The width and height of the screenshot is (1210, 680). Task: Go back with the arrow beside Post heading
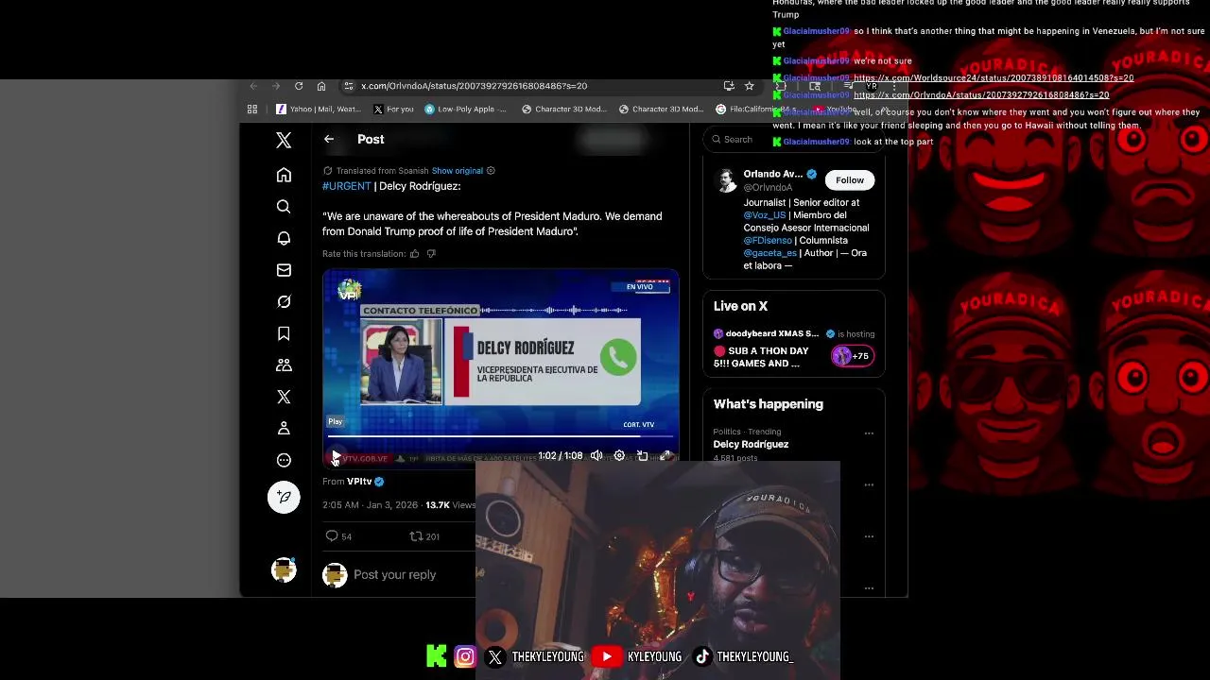pos(329,139)
